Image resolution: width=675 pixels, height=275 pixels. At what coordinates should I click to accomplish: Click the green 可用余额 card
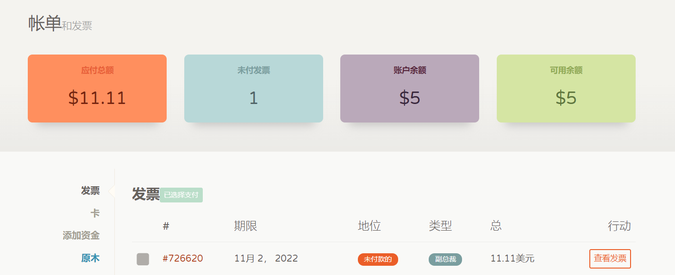[x=566, y=89]
